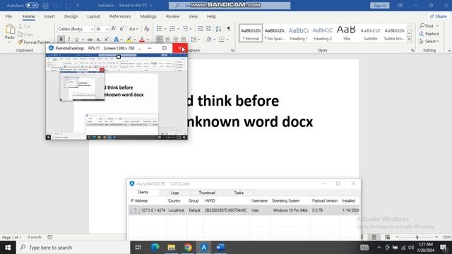Apply the Heading 1 style
The image size is (452, 254).
click(x=298, y=33)
